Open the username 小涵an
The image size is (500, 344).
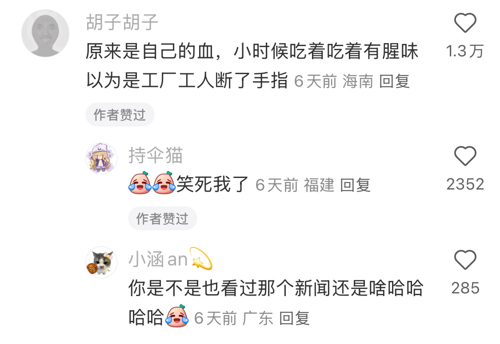point(158,259)
